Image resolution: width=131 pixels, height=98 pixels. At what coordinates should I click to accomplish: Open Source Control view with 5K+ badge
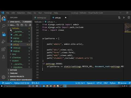[x=4, y=34]
